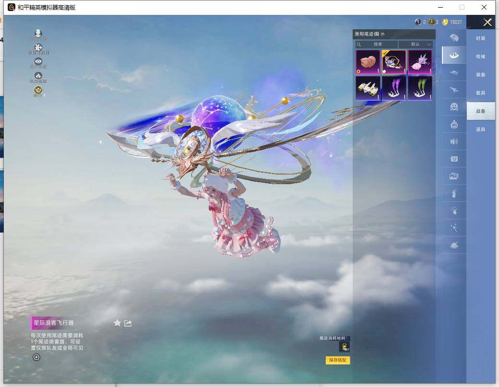The image size is (499, 387).
Task: Click the gold crown badge icon
Action: [x=38, y=90]
